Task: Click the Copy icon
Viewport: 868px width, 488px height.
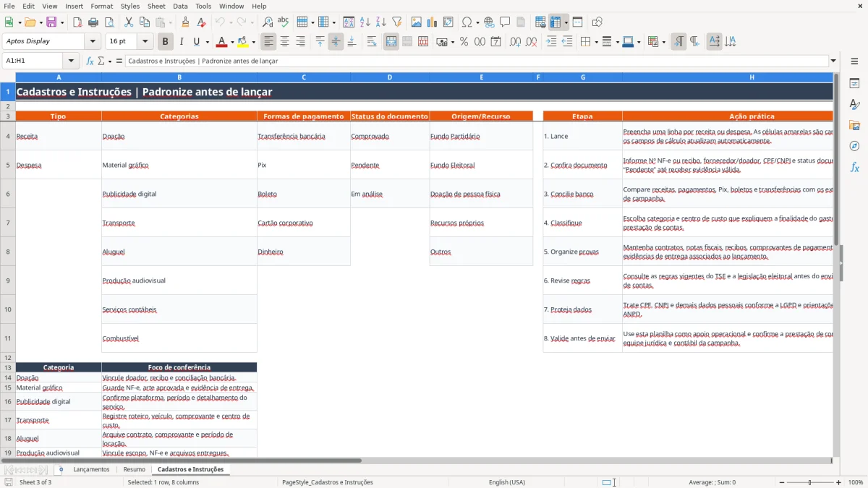Action: point(144,22)
